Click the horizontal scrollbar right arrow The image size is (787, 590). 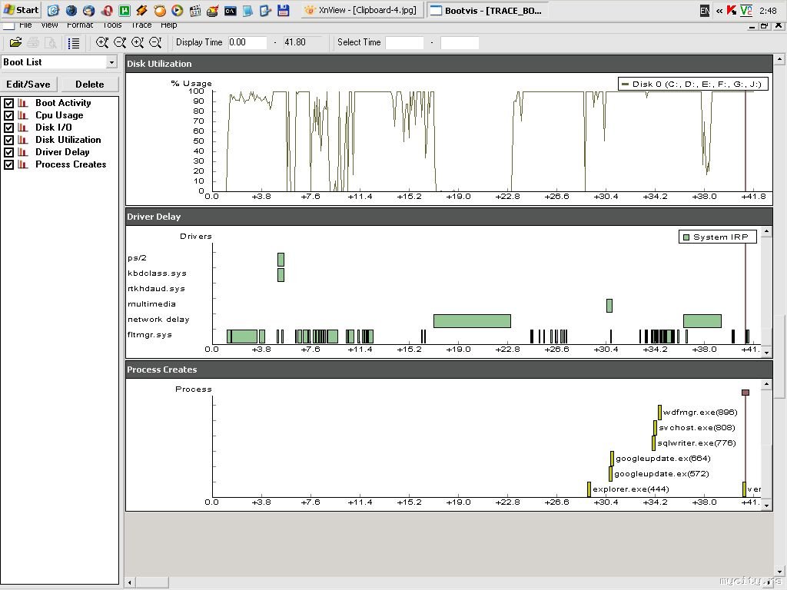[x=766, y=583]
